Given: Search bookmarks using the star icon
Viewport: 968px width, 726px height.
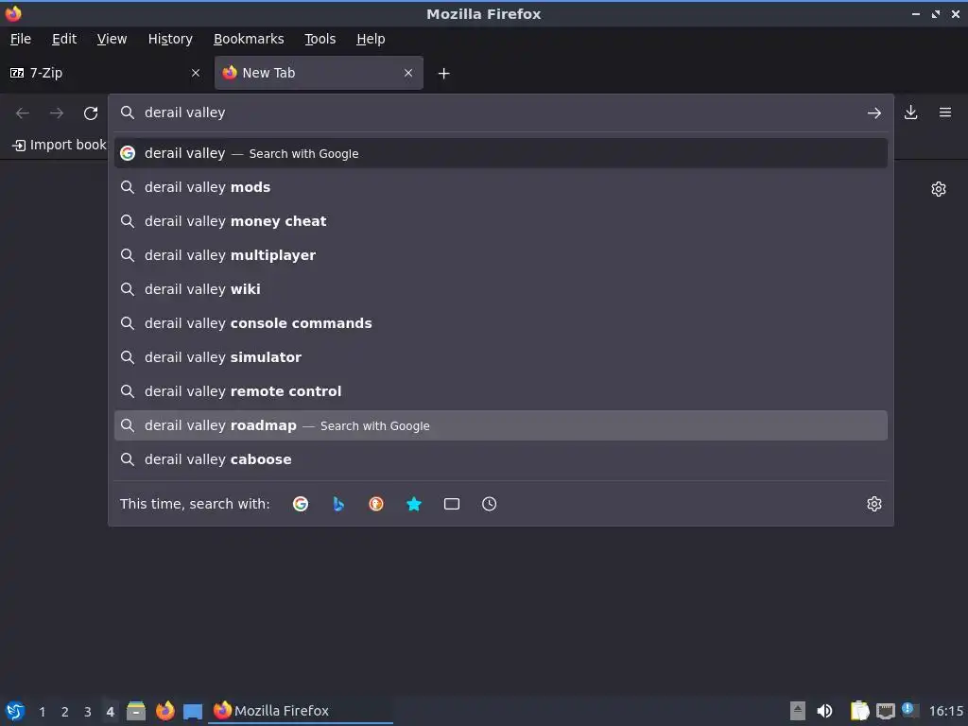Looking at the screenshot, I should (x=414, y=504).
